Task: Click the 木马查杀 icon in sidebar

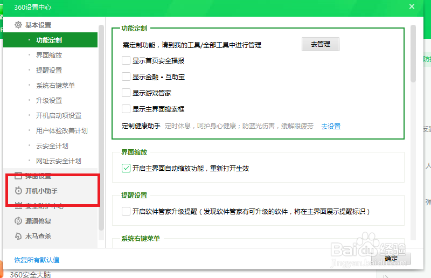Action: [18, 236]
